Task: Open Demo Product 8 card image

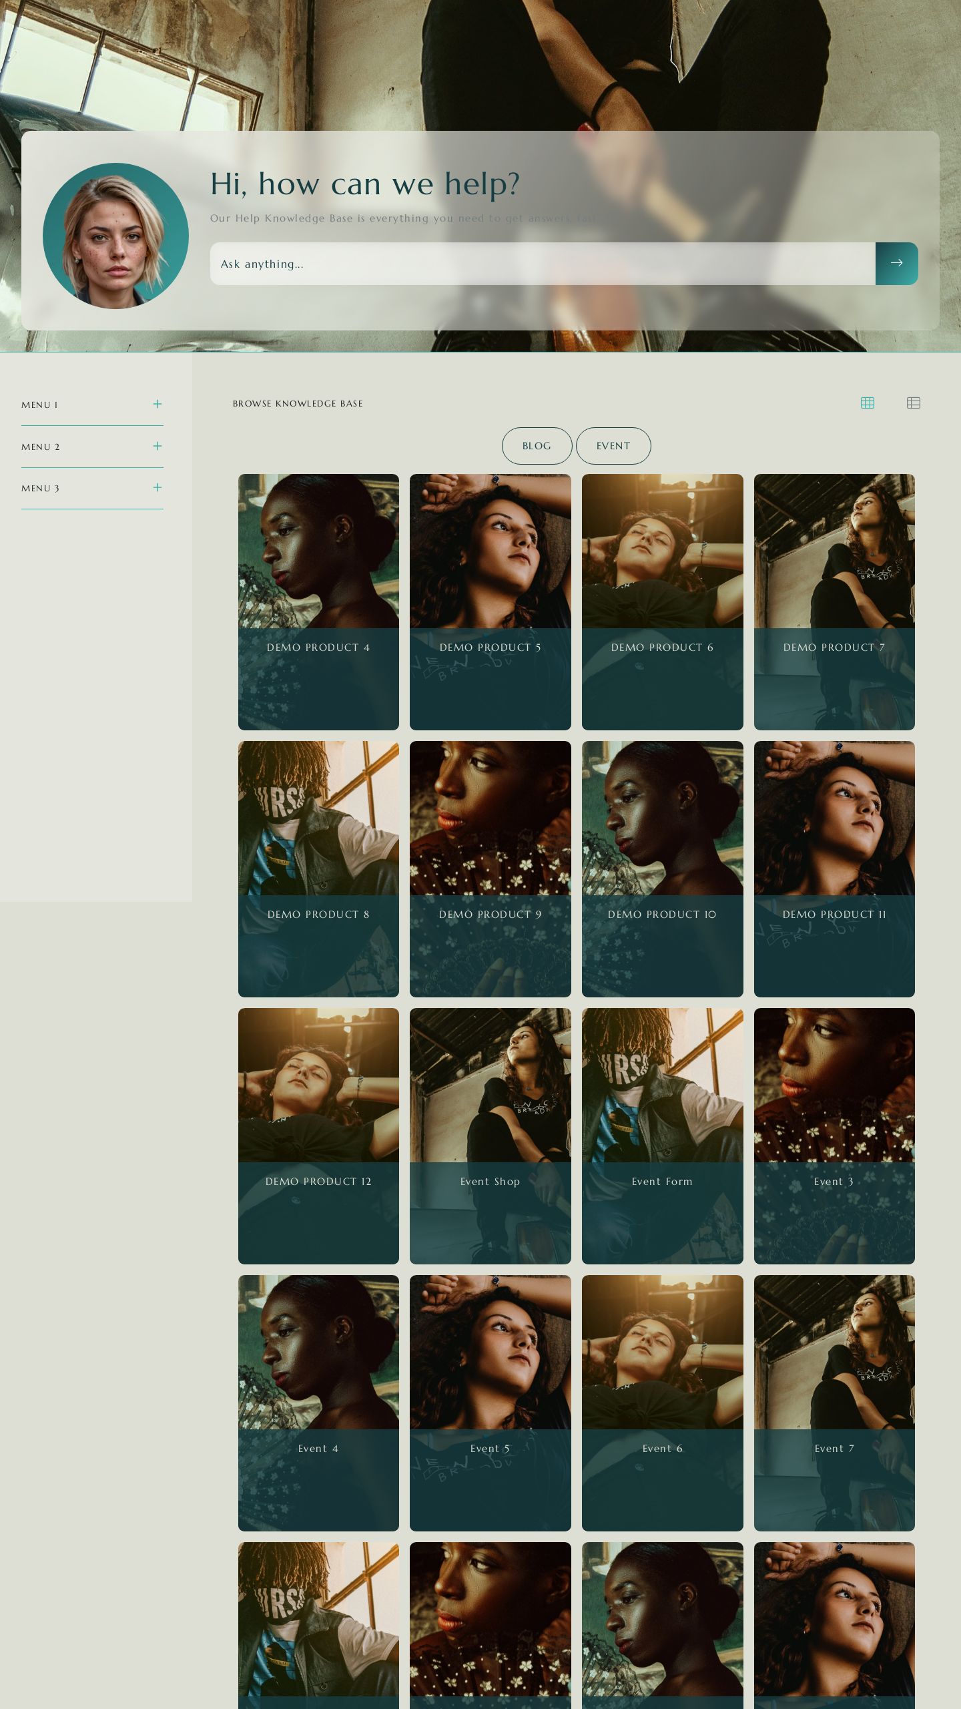Action: pyautogui.click(x=318, y=818)
